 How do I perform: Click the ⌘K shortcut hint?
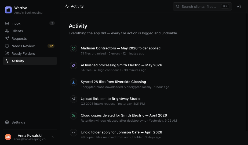225,6
